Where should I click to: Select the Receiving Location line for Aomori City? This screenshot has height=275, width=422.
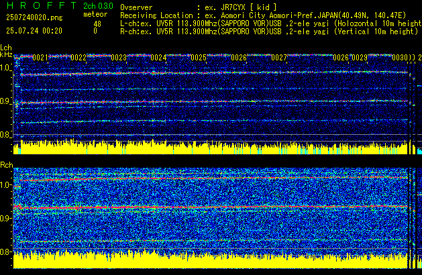pos(263,15)
